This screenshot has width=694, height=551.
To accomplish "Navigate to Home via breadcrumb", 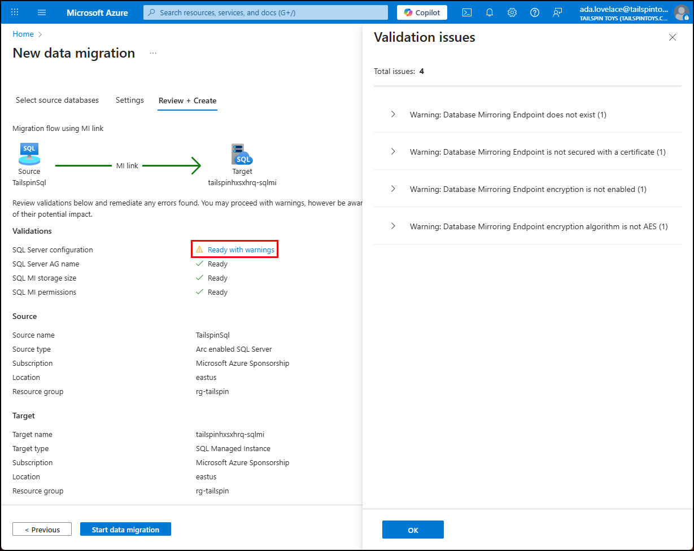I will pos(23,34).
